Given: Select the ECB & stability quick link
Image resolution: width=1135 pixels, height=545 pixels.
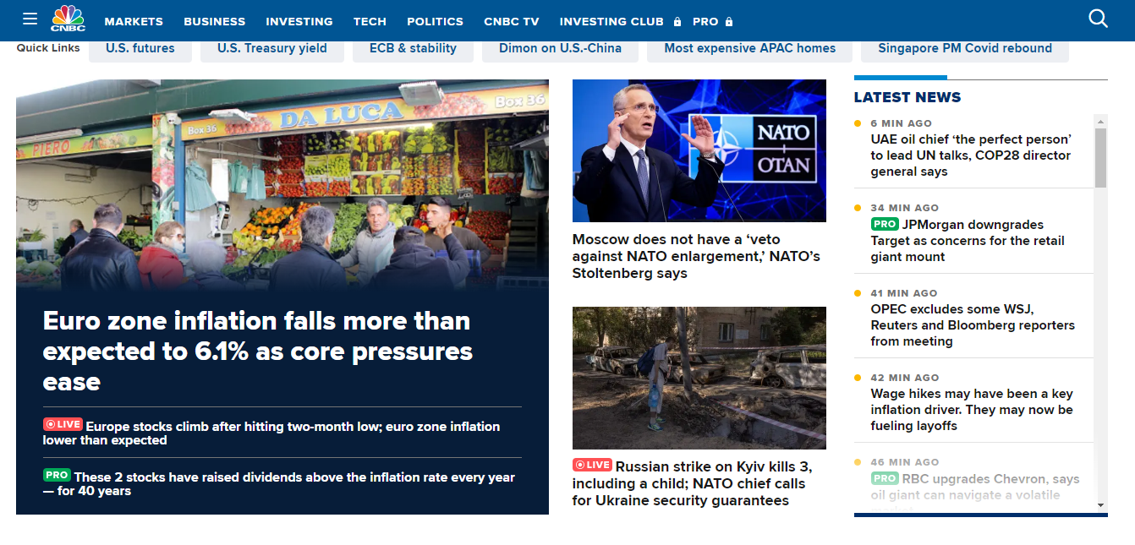Looking at the screenshot, I should point(413,48).
